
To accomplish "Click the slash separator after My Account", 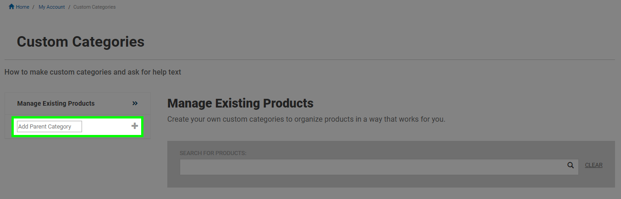I will click(69, 7).
